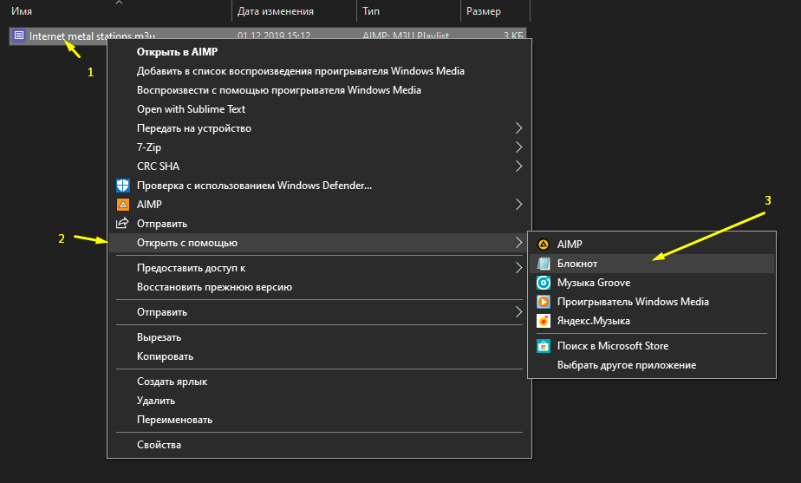Viewport: 801px width, 483px height.
Task: Select Восстановить прежнюю версию
Action: tap(319, 287)
